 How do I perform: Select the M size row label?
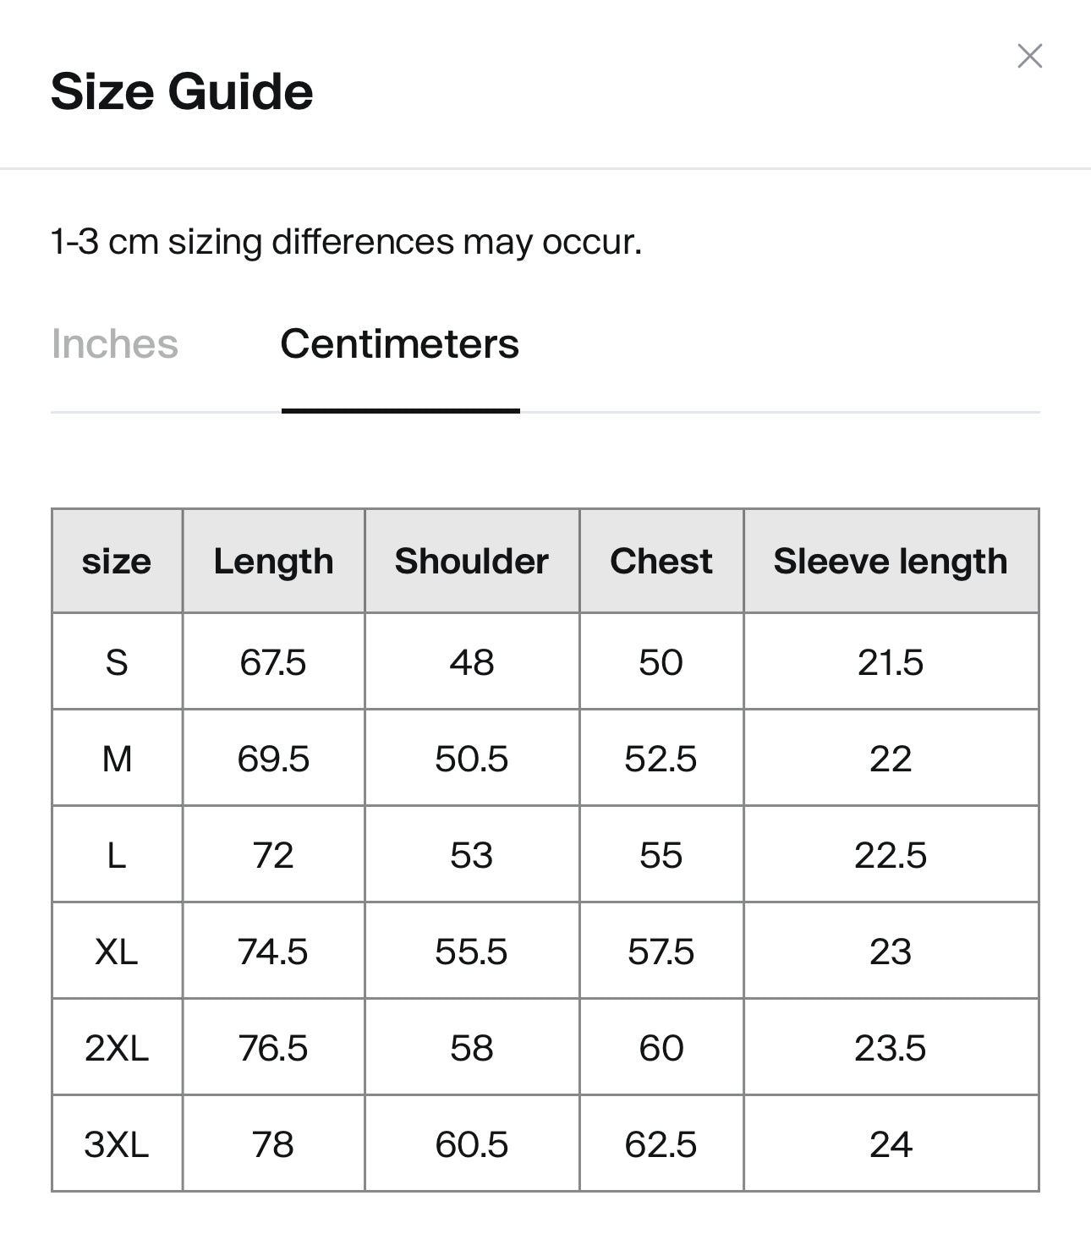click(x=117, y=758)
